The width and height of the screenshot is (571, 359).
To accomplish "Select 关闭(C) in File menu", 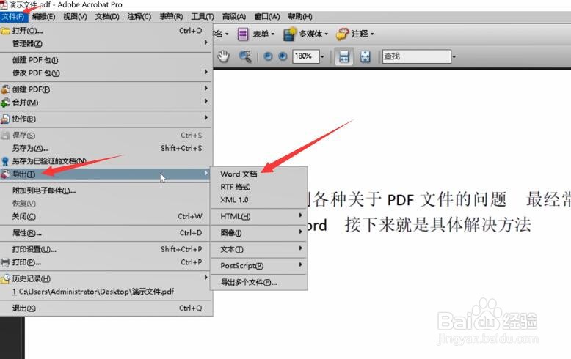I will [106, 217].
